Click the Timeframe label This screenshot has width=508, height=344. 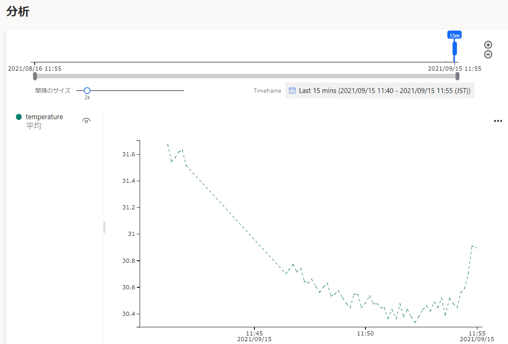(267, 91)
